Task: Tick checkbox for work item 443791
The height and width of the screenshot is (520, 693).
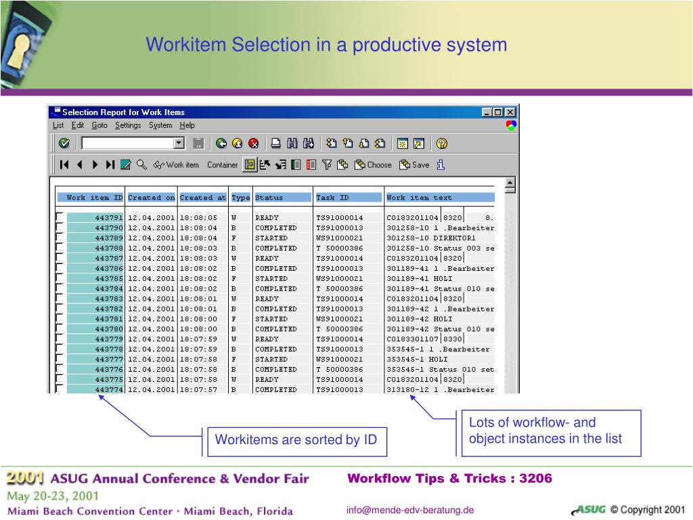Action: [x=60, y=217]
